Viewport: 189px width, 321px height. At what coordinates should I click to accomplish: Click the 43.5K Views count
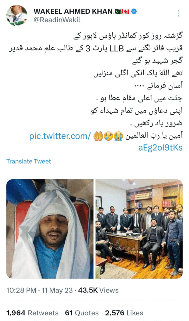pos(98,290)
